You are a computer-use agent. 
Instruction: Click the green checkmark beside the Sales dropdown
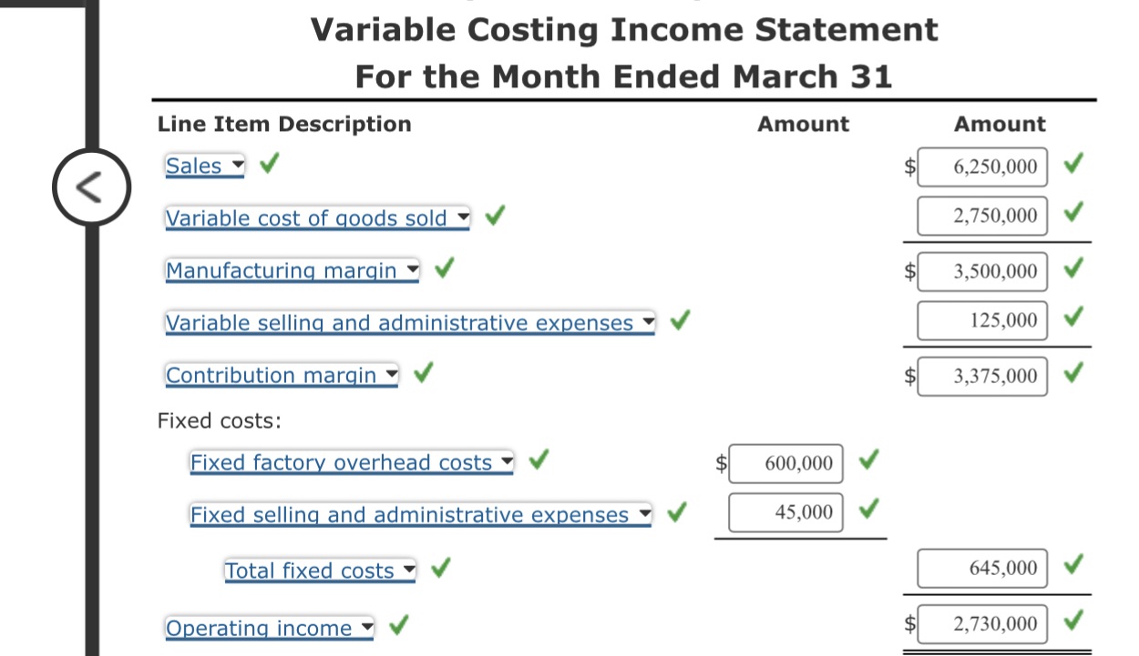click(x=268, y=165)
